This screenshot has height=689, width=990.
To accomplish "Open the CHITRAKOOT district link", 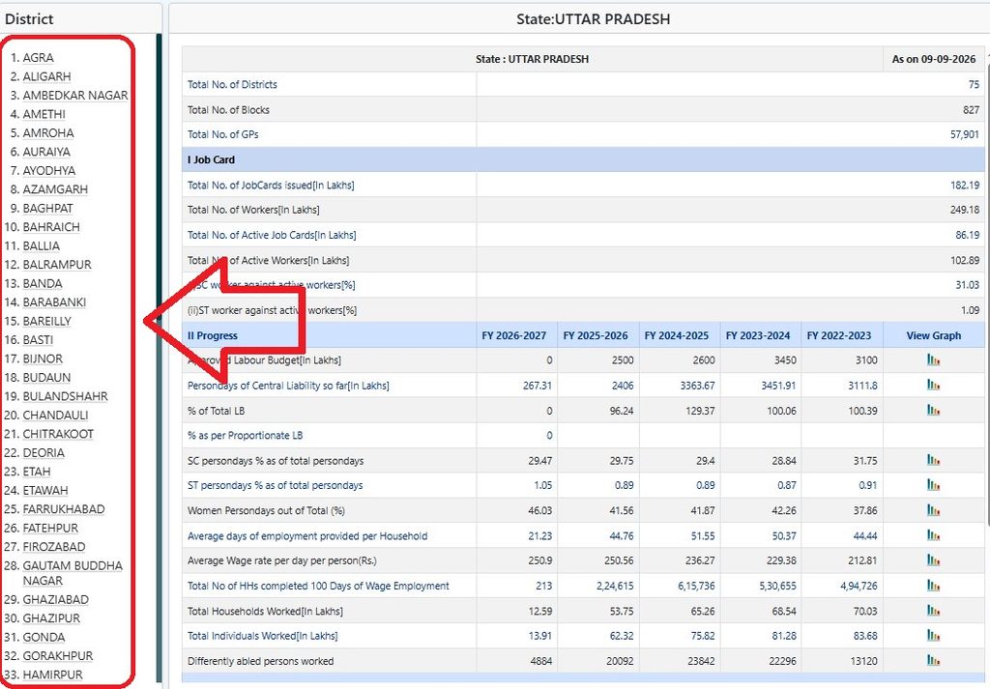I will [x=58, y=434].
